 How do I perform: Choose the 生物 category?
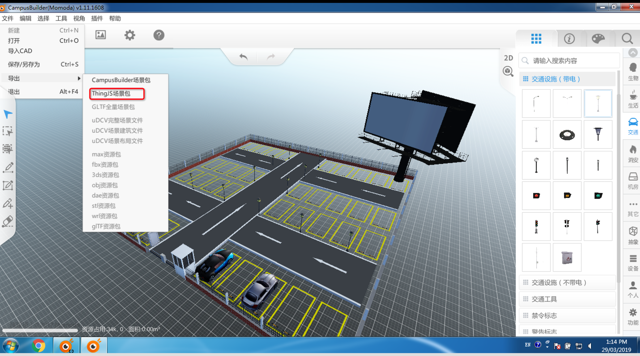[633, 72]
